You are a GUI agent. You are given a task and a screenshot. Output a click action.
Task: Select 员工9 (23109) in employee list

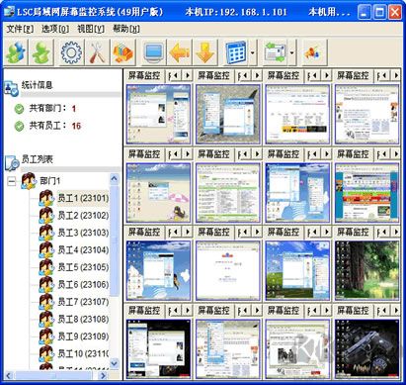pyautogui.click(x=83, y=337)
